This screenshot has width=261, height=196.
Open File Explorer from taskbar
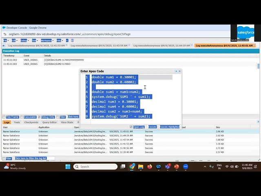141,167
